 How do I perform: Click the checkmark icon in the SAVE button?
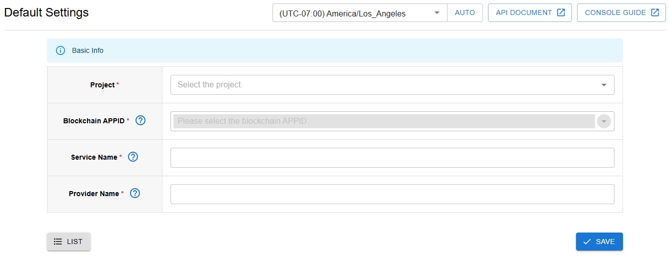tap(587, 242)
